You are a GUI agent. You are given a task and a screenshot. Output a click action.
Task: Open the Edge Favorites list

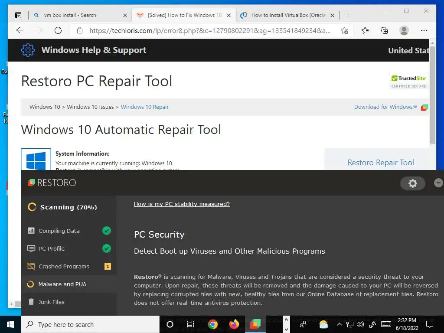(x=365, y=30)
